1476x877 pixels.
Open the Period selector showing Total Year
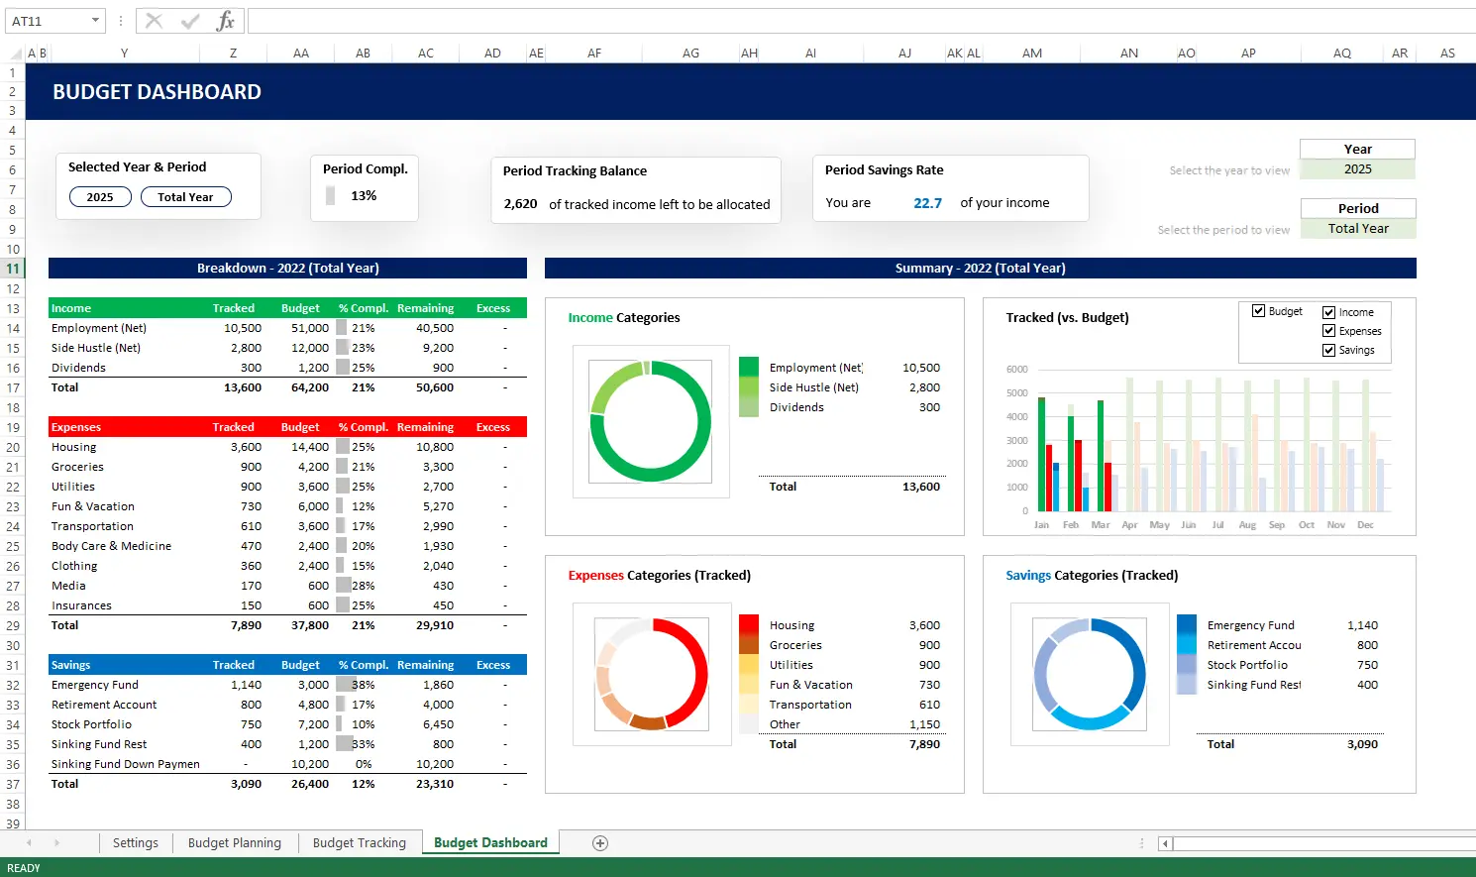tap(1357, 229)
